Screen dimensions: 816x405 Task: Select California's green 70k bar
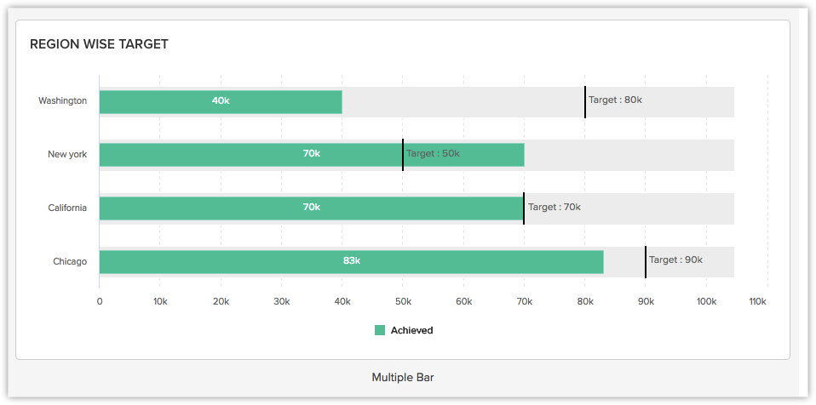point(311,208)
